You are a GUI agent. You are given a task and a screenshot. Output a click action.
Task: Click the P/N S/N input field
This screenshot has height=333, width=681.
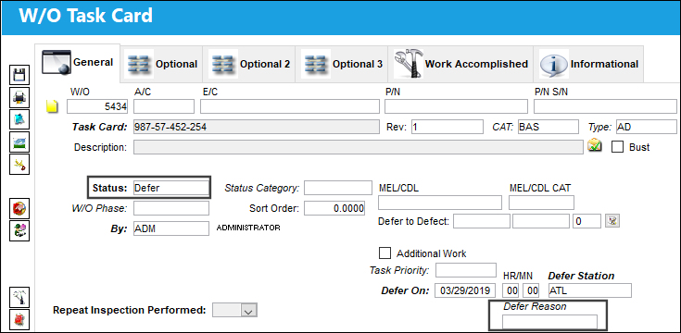click(605, 106)
